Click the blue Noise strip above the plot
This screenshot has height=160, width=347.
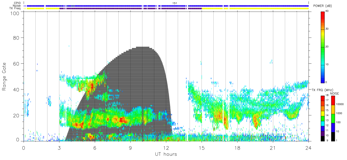166,6
